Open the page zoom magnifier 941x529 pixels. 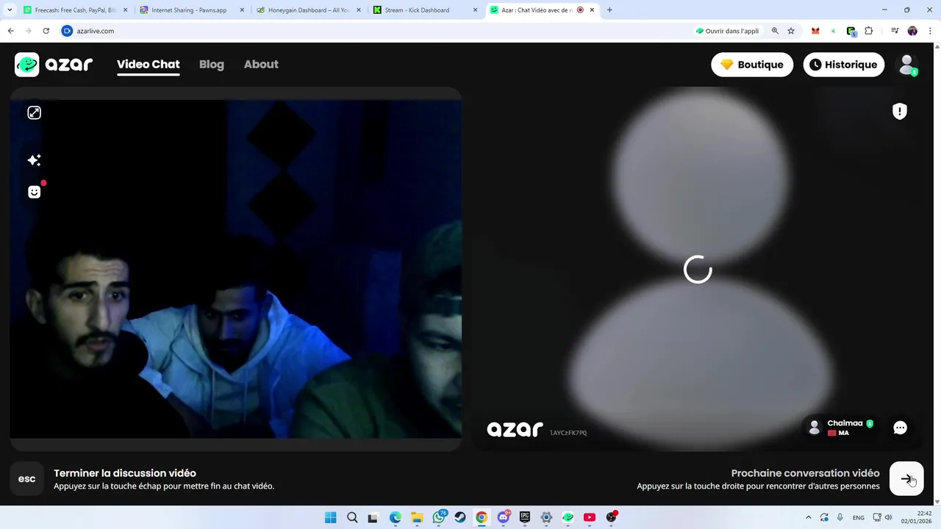click(x=775, y=31)
